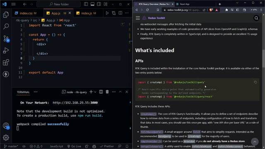The width and height of the screenshot is (265, 149).
Task: Open the Search view in VS Code
Action: click(6, 26)
